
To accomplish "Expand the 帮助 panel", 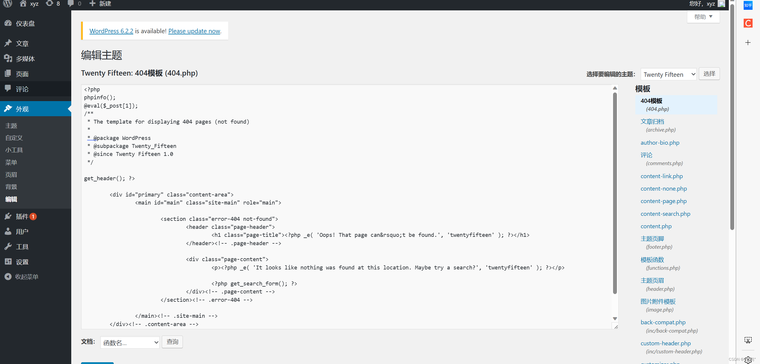I will point(703,17).
